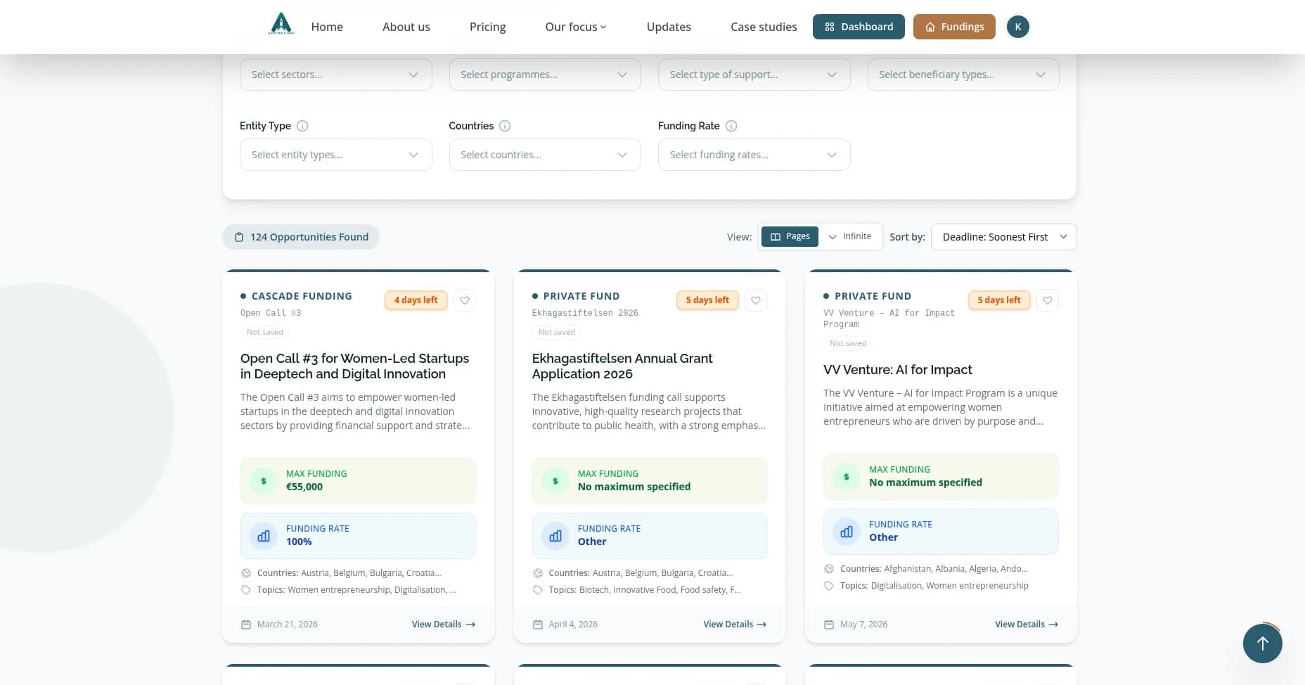Viewport: 1305px width, 685px height.
Task: Click dollar icon in Ekhagastiftelsen max funding
Action: [555, 481]
